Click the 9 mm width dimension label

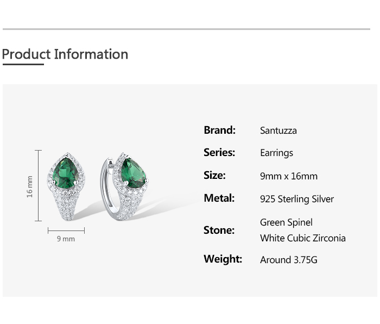66,239
